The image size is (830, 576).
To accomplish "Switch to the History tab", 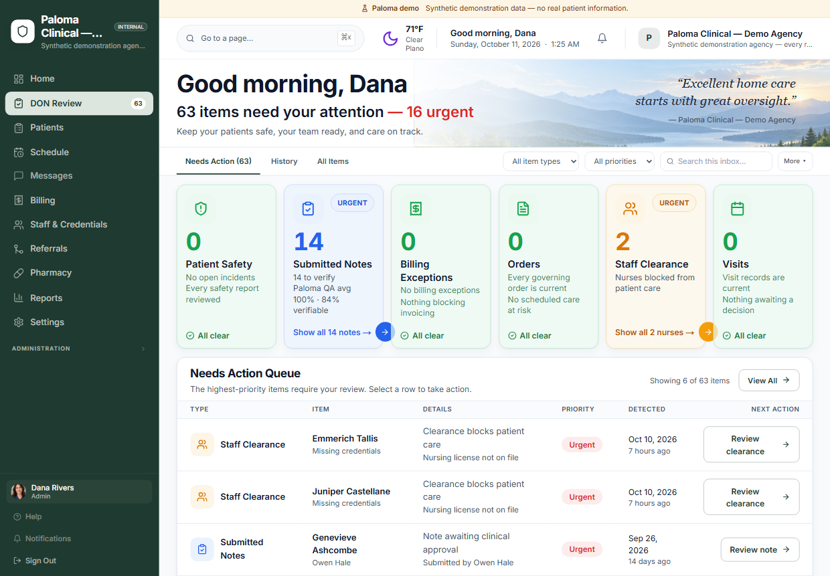I will (x=284, y=161).
